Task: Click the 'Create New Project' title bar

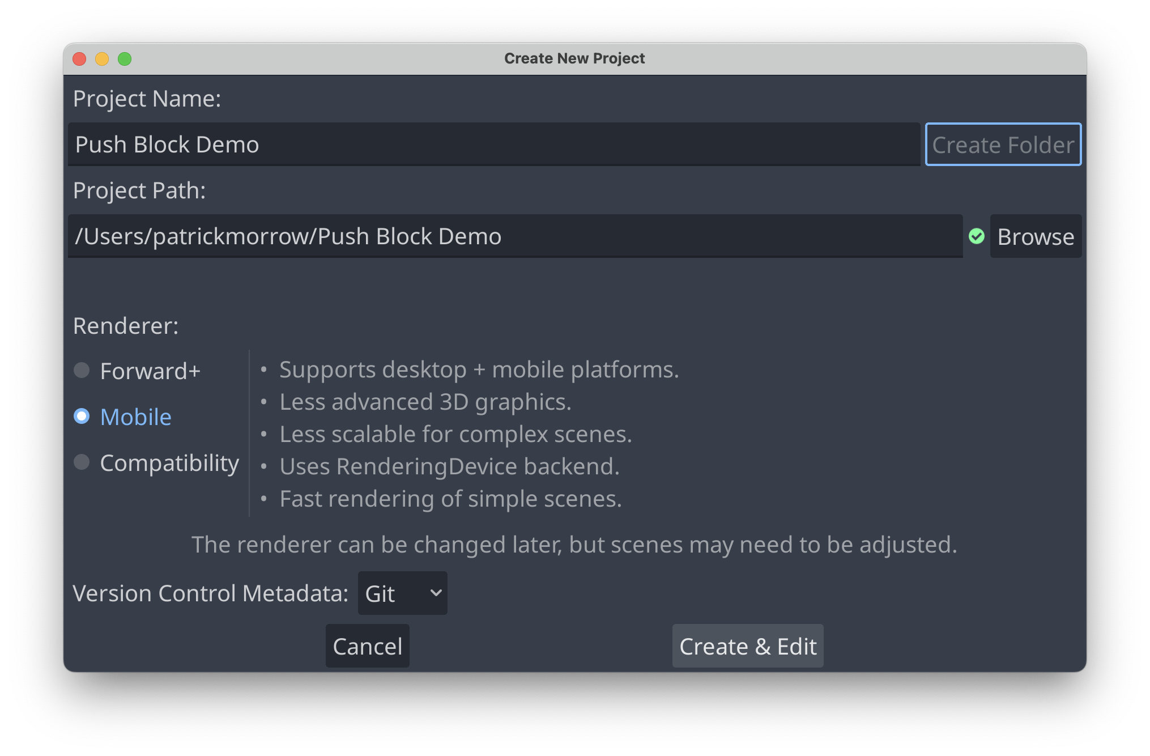Action: 574,58
